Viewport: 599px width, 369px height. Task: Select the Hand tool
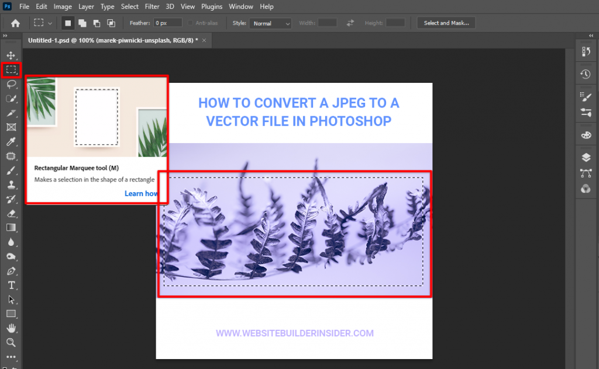[12, 327]
